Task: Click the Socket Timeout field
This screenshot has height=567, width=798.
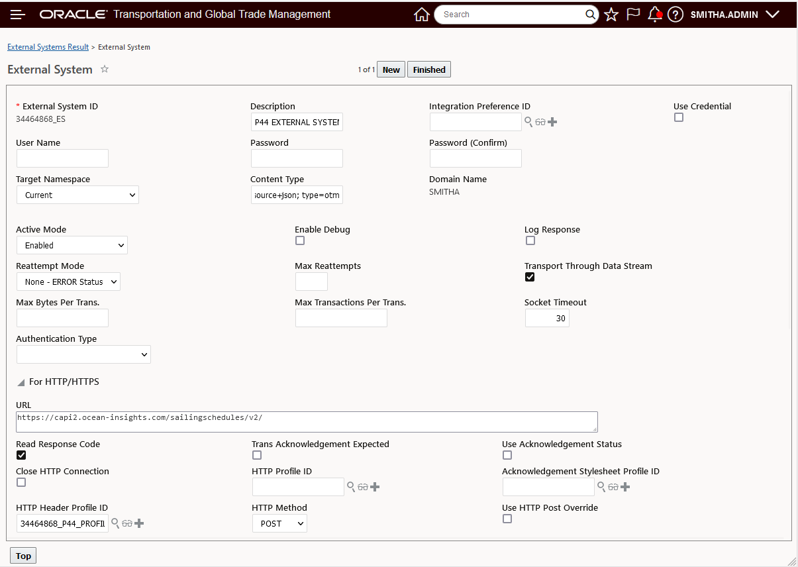Action: (x=547, y=318)
